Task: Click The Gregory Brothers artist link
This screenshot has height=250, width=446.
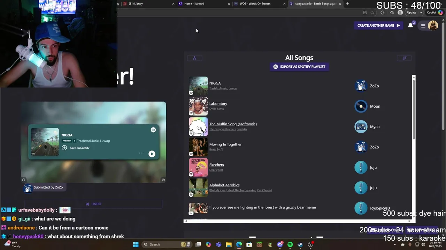Action: coord(222,129)
